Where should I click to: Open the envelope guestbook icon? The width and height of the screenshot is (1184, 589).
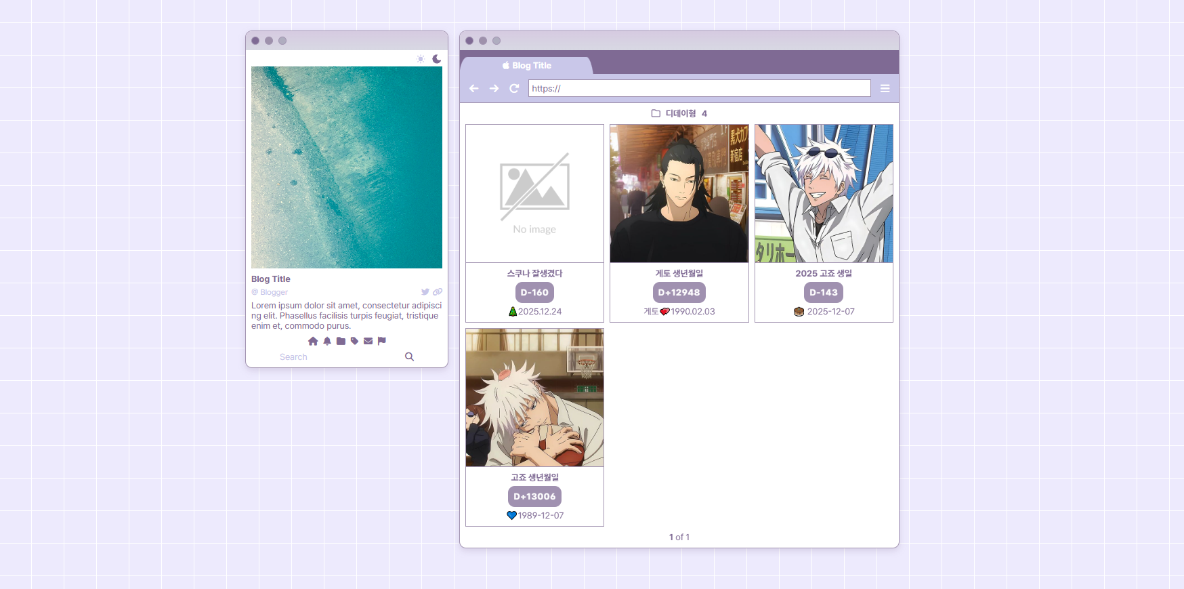coord(368,341)
